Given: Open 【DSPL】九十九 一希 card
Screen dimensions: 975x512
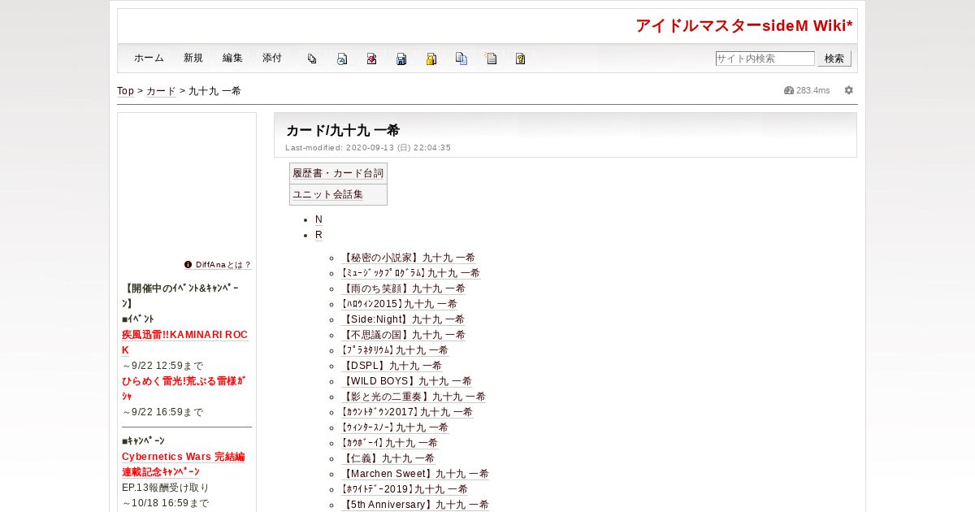Looking at the screenshot, I should coord(392,366).
